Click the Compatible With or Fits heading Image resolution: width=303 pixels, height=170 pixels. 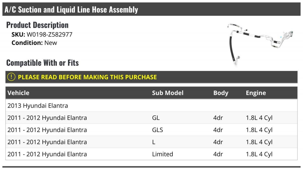coord(42,63)
